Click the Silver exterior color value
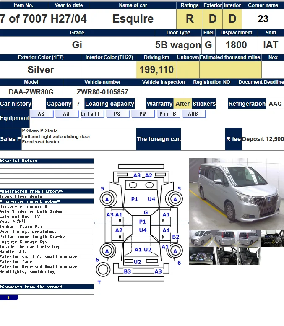Viewport: 284px width, 326px height. (x=41, y=70)
